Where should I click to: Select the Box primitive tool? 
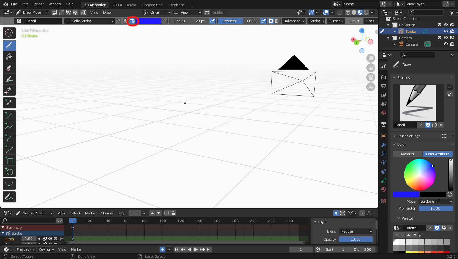[9, 160]
